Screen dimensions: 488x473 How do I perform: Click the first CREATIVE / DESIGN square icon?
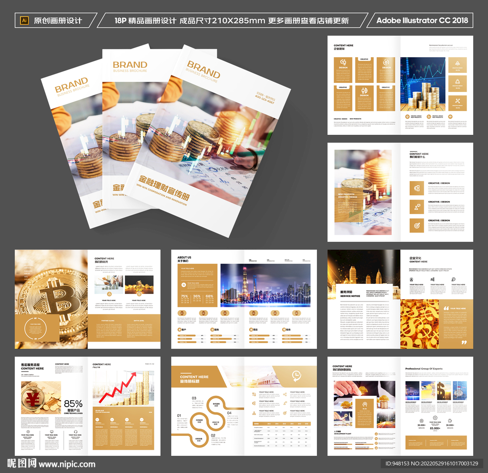(x=417, y=188)
